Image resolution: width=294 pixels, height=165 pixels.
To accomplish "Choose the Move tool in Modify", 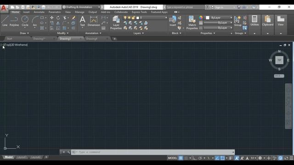I will click(x=52, y=18).
